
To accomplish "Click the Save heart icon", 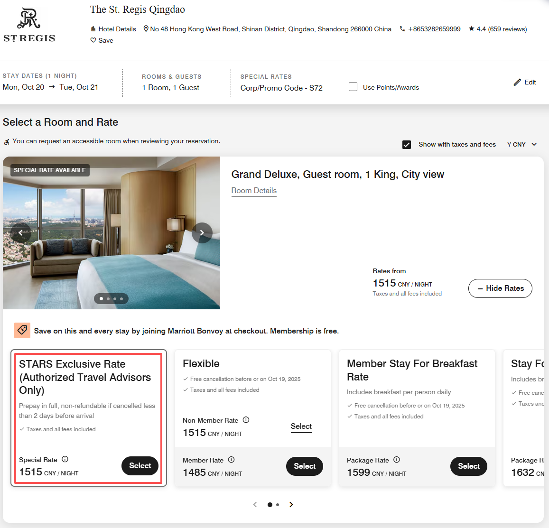I will coord(93,40).
